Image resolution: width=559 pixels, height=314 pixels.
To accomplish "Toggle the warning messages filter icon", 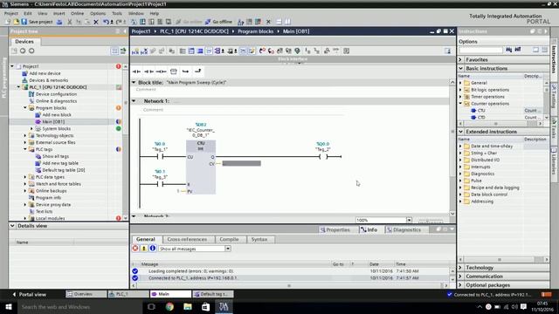I will coord(144,249).
